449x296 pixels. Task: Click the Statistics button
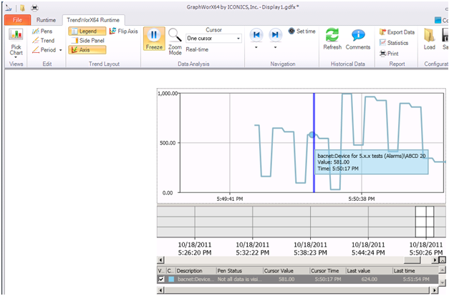(393, 43)
